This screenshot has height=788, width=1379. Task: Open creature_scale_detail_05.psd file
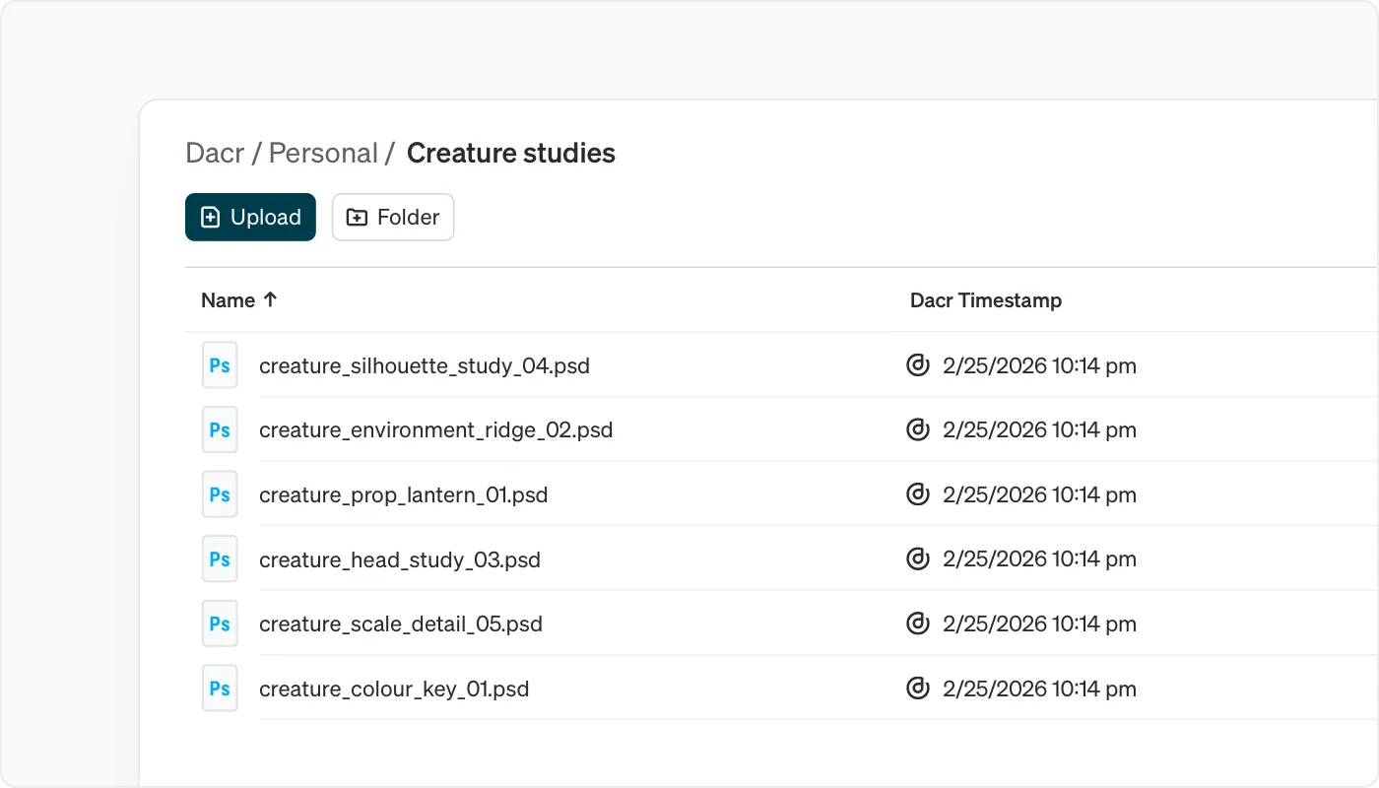pos(401,624)
